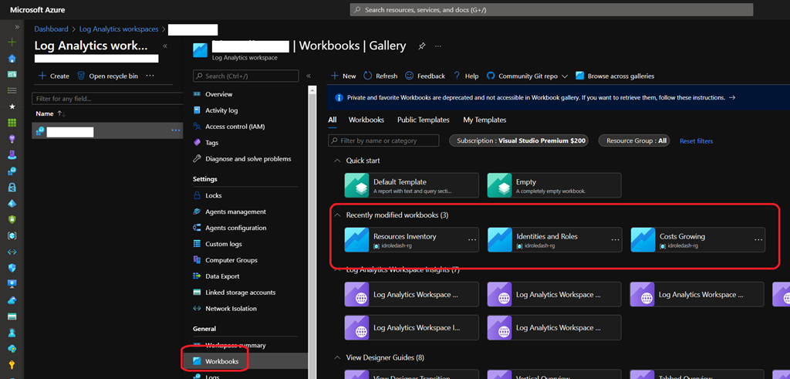Open Workbooks in the left menu
Viewport: 790px width, 379px height.
click(221, 361)
